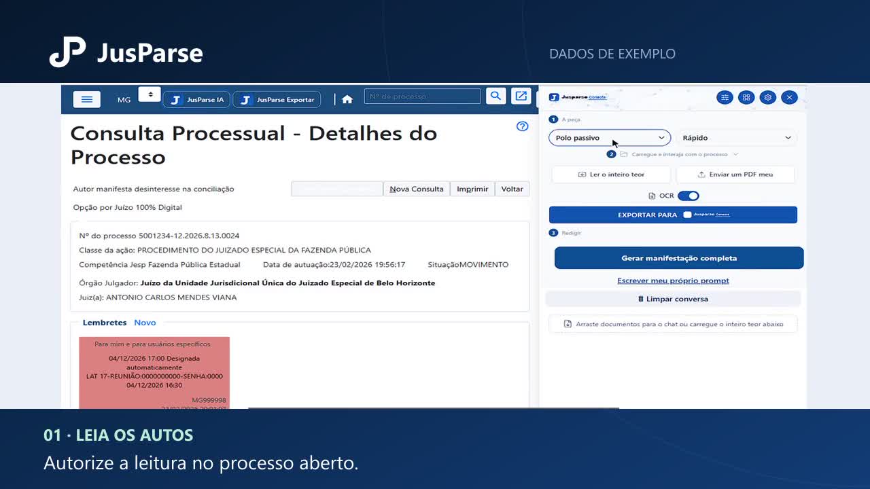The height and width of the screenshot is (489, 870).
Task: Toggle the OCR switch
Action: click(x=689, y=196)
